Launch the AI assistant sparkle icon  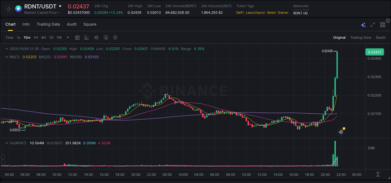click(x=363, y=24)
